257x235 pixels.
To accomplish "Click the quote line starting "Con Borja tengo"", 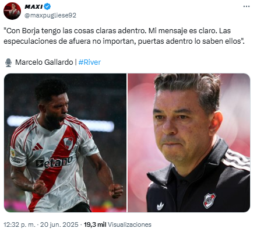I will point(117,31).
